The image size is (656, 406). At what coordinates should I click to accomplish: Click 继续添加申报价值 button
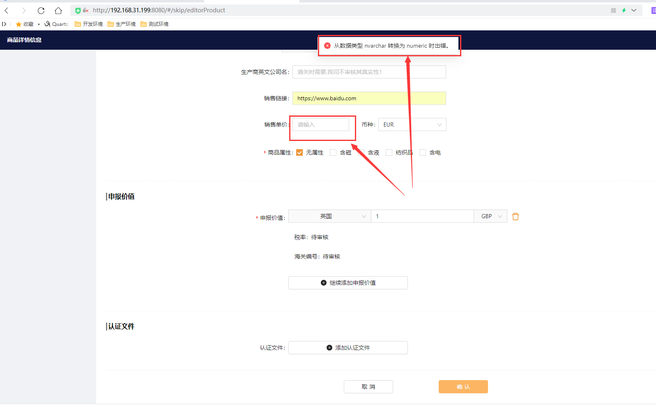pos(348,283)
